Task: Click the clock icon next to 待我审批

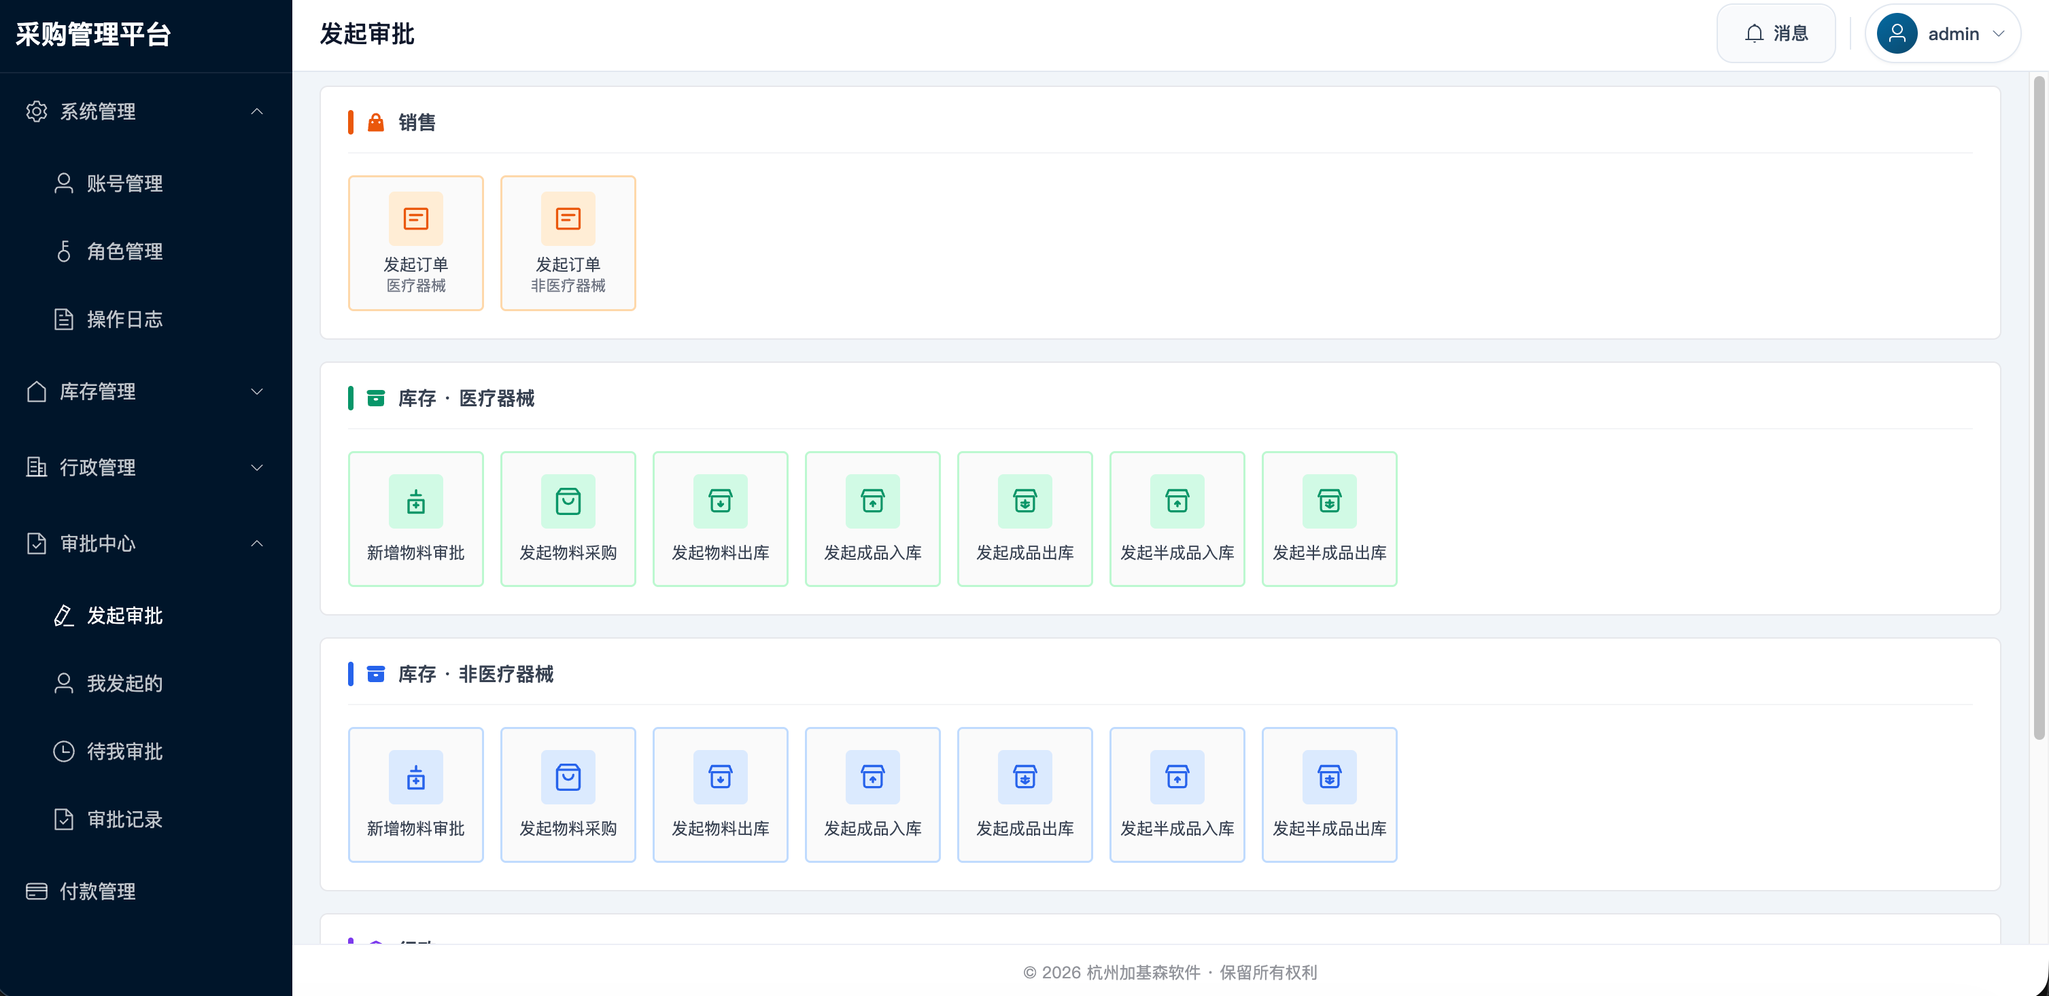Action: (64, 752)
